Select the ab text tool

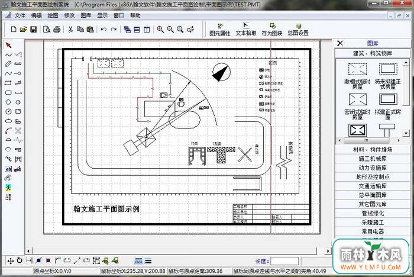pos(8,169)
